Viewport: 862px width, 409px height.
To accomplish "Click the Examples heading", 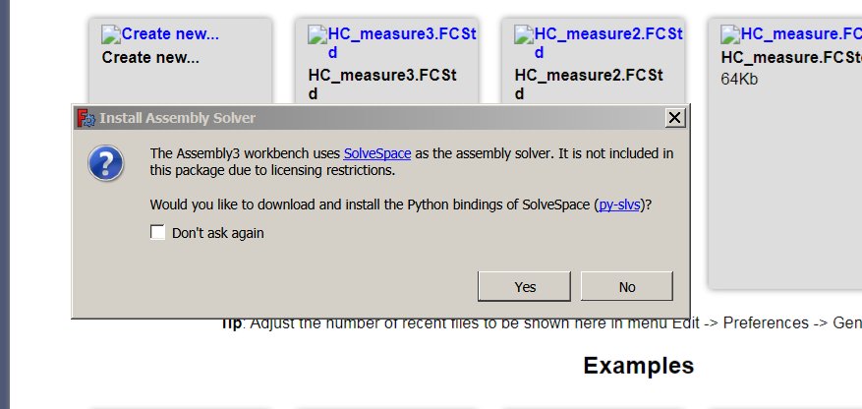I will click(638, 366).
